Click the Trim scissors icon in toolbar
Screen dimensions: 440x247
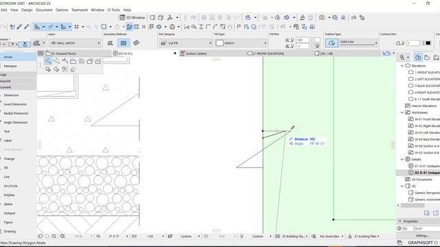coord(186,27)
